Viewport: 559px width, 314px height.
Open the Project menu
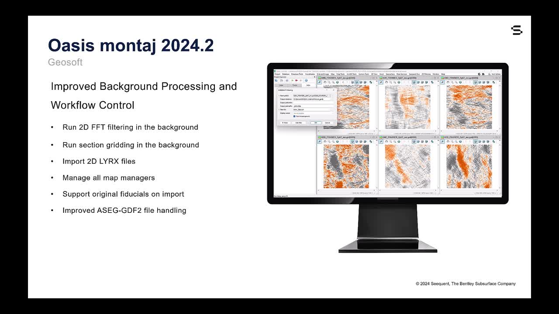tap(277, 74)
